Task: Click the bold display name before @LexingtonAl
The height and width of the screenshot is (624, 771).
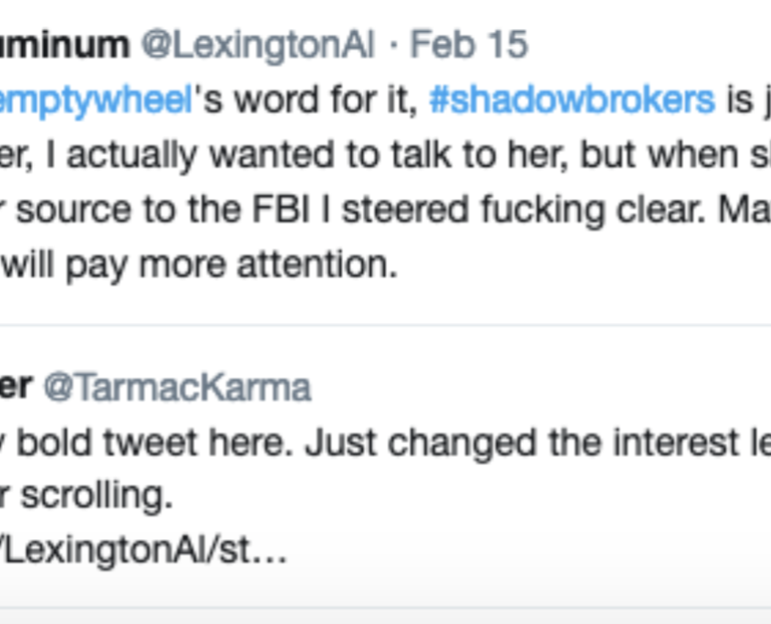Action: click(64, 45)
